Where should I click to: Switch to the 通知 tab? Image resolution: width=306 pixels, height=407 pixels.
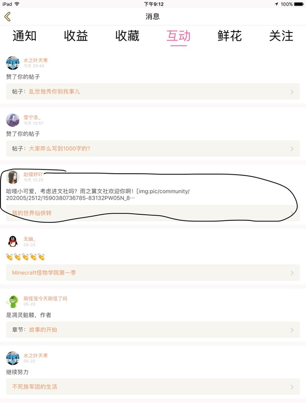[24, 36]
